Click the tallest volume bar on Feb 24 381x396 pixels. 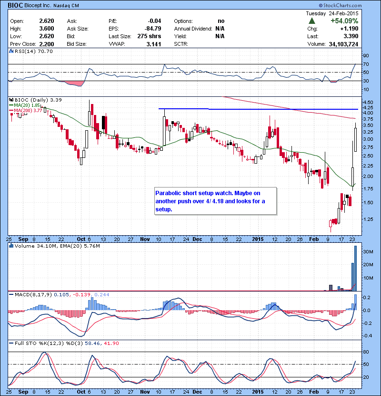click(356, 268)
